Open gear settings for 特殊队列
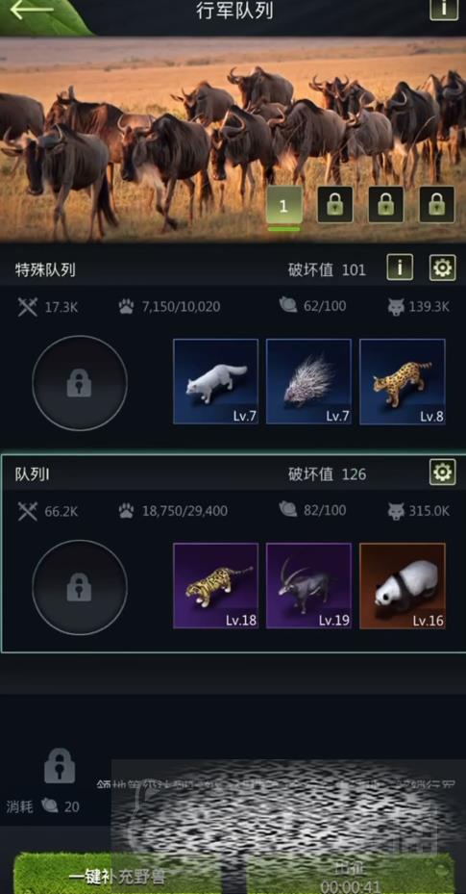The height and width of the screenshot is (894, 466). pyautogui.click(x=443, y=268)
